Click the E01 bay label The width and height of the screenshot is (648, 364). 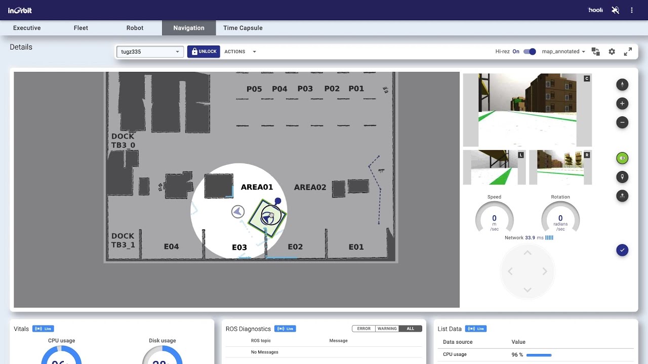(356, 247)
